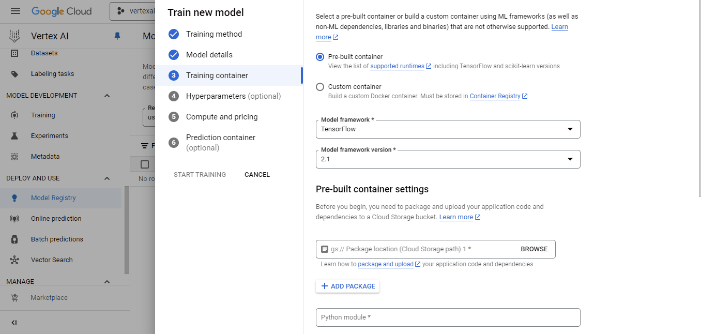Click the Training sidebar icon
The height and width of the screenshot is (334, 701).
(x=14, y=115)
